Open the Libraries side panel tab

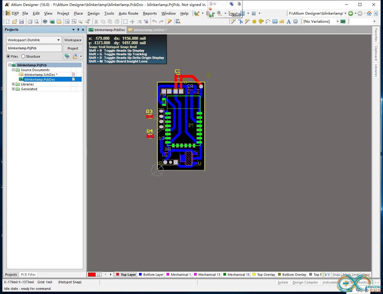coord(376,70)
